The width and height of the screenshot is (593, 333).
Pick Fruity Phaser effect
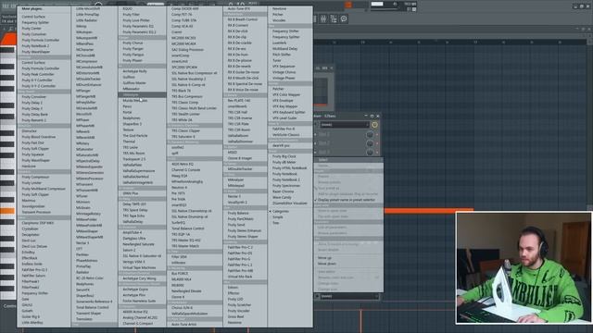pos(132,60)
